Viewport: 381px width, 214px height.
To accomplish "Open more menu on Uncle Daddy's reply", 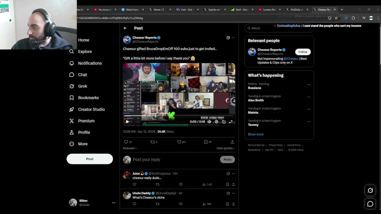I will (x=233, y=193).
